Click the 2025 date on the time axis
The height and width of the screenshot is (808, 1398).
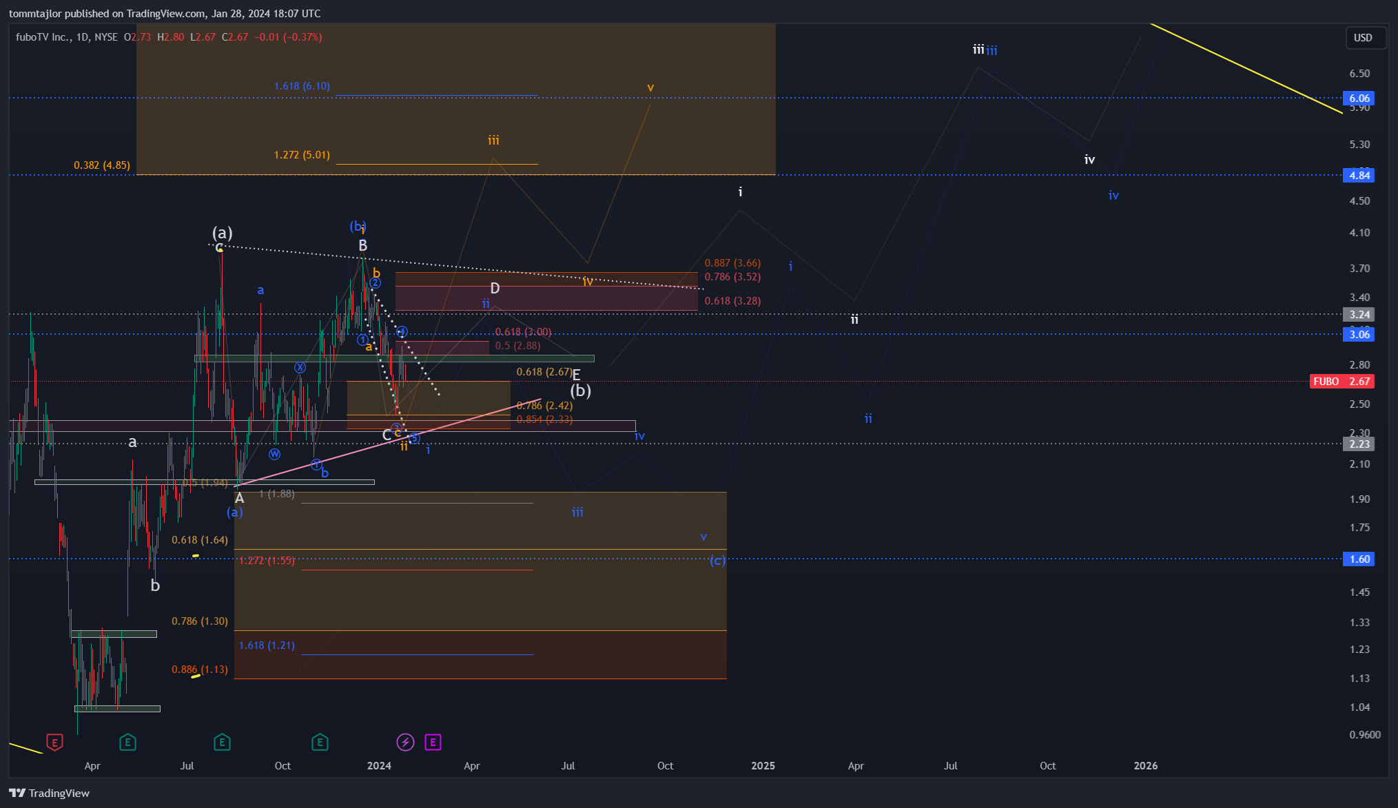pyautogui.click(x=763, y=766)
